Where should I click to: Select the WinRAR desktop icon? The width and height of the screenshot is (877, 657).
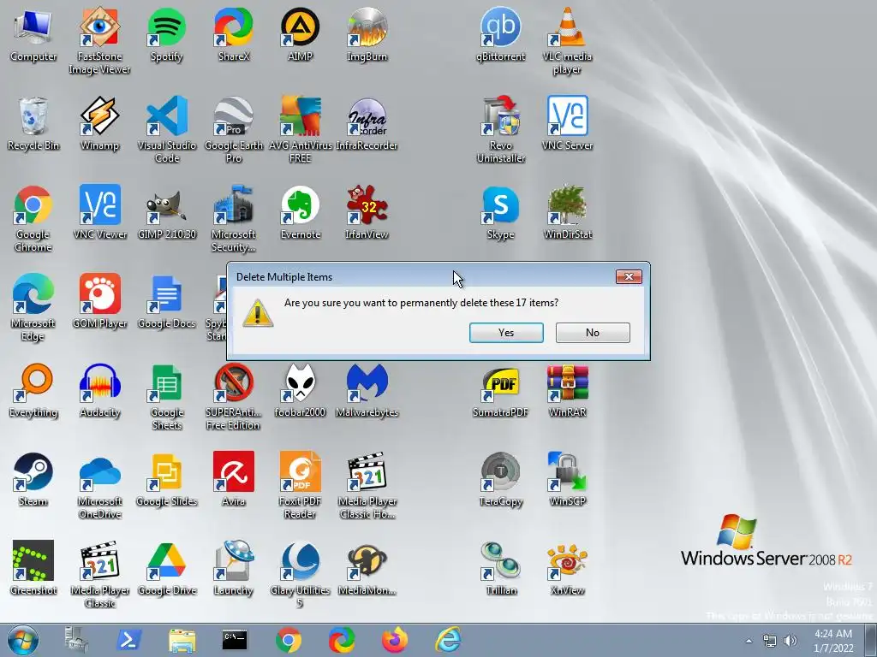click(x=567, y=390)
